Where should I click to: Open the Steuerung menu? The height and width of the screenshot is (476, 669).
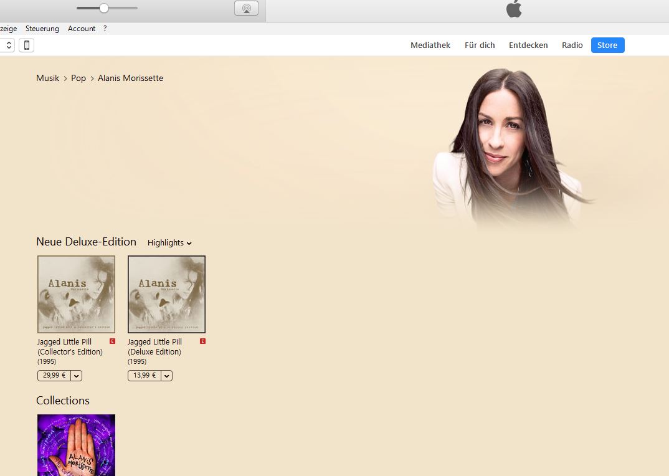pos(42,29)
